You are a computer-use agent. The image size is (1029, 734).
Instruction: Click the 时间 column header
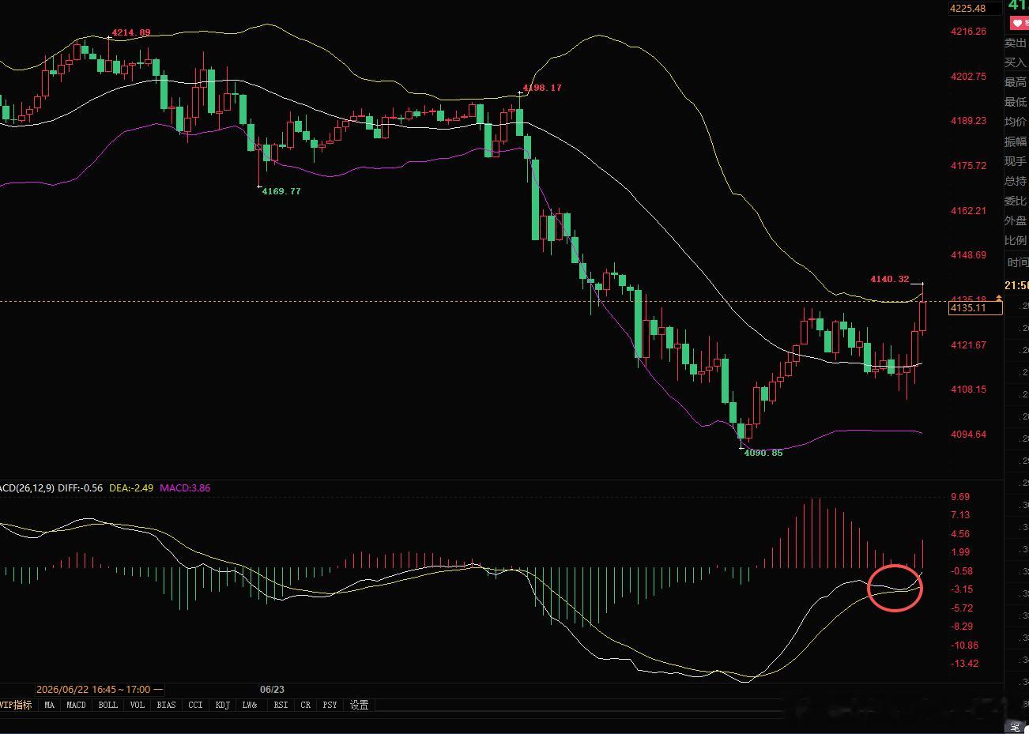coord(1018,262)
